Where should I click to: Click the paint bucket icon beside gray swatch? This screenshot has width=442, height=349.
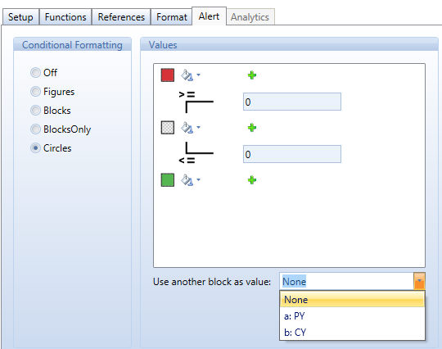coord(187,128)
